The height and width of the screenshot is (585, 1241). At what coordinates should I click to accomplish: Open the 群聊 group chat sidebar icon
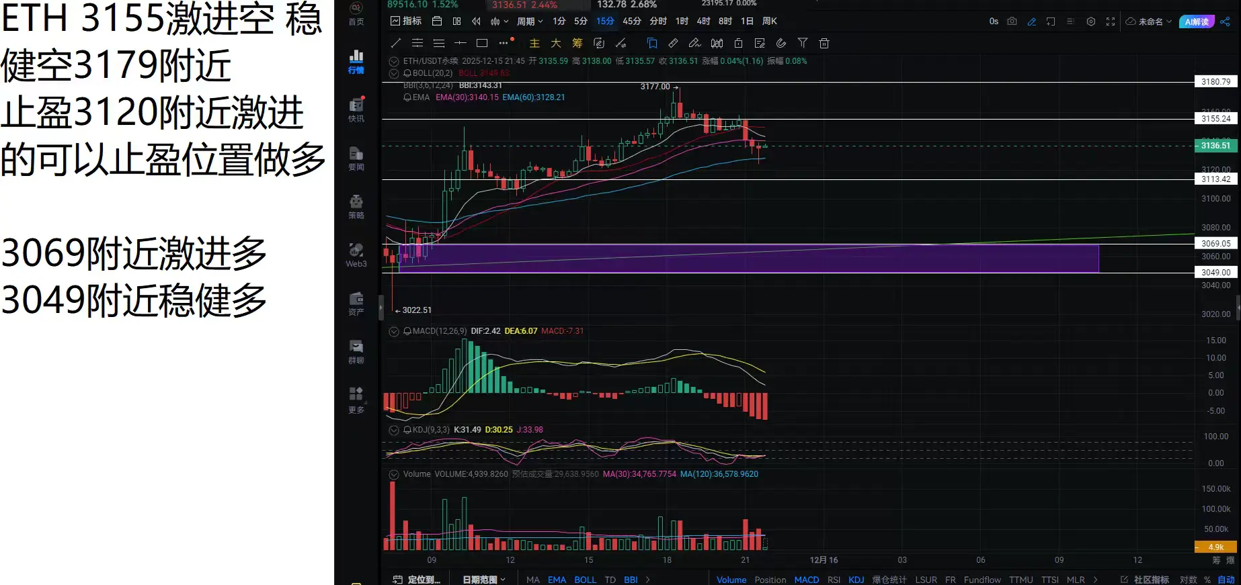point(356,352)
